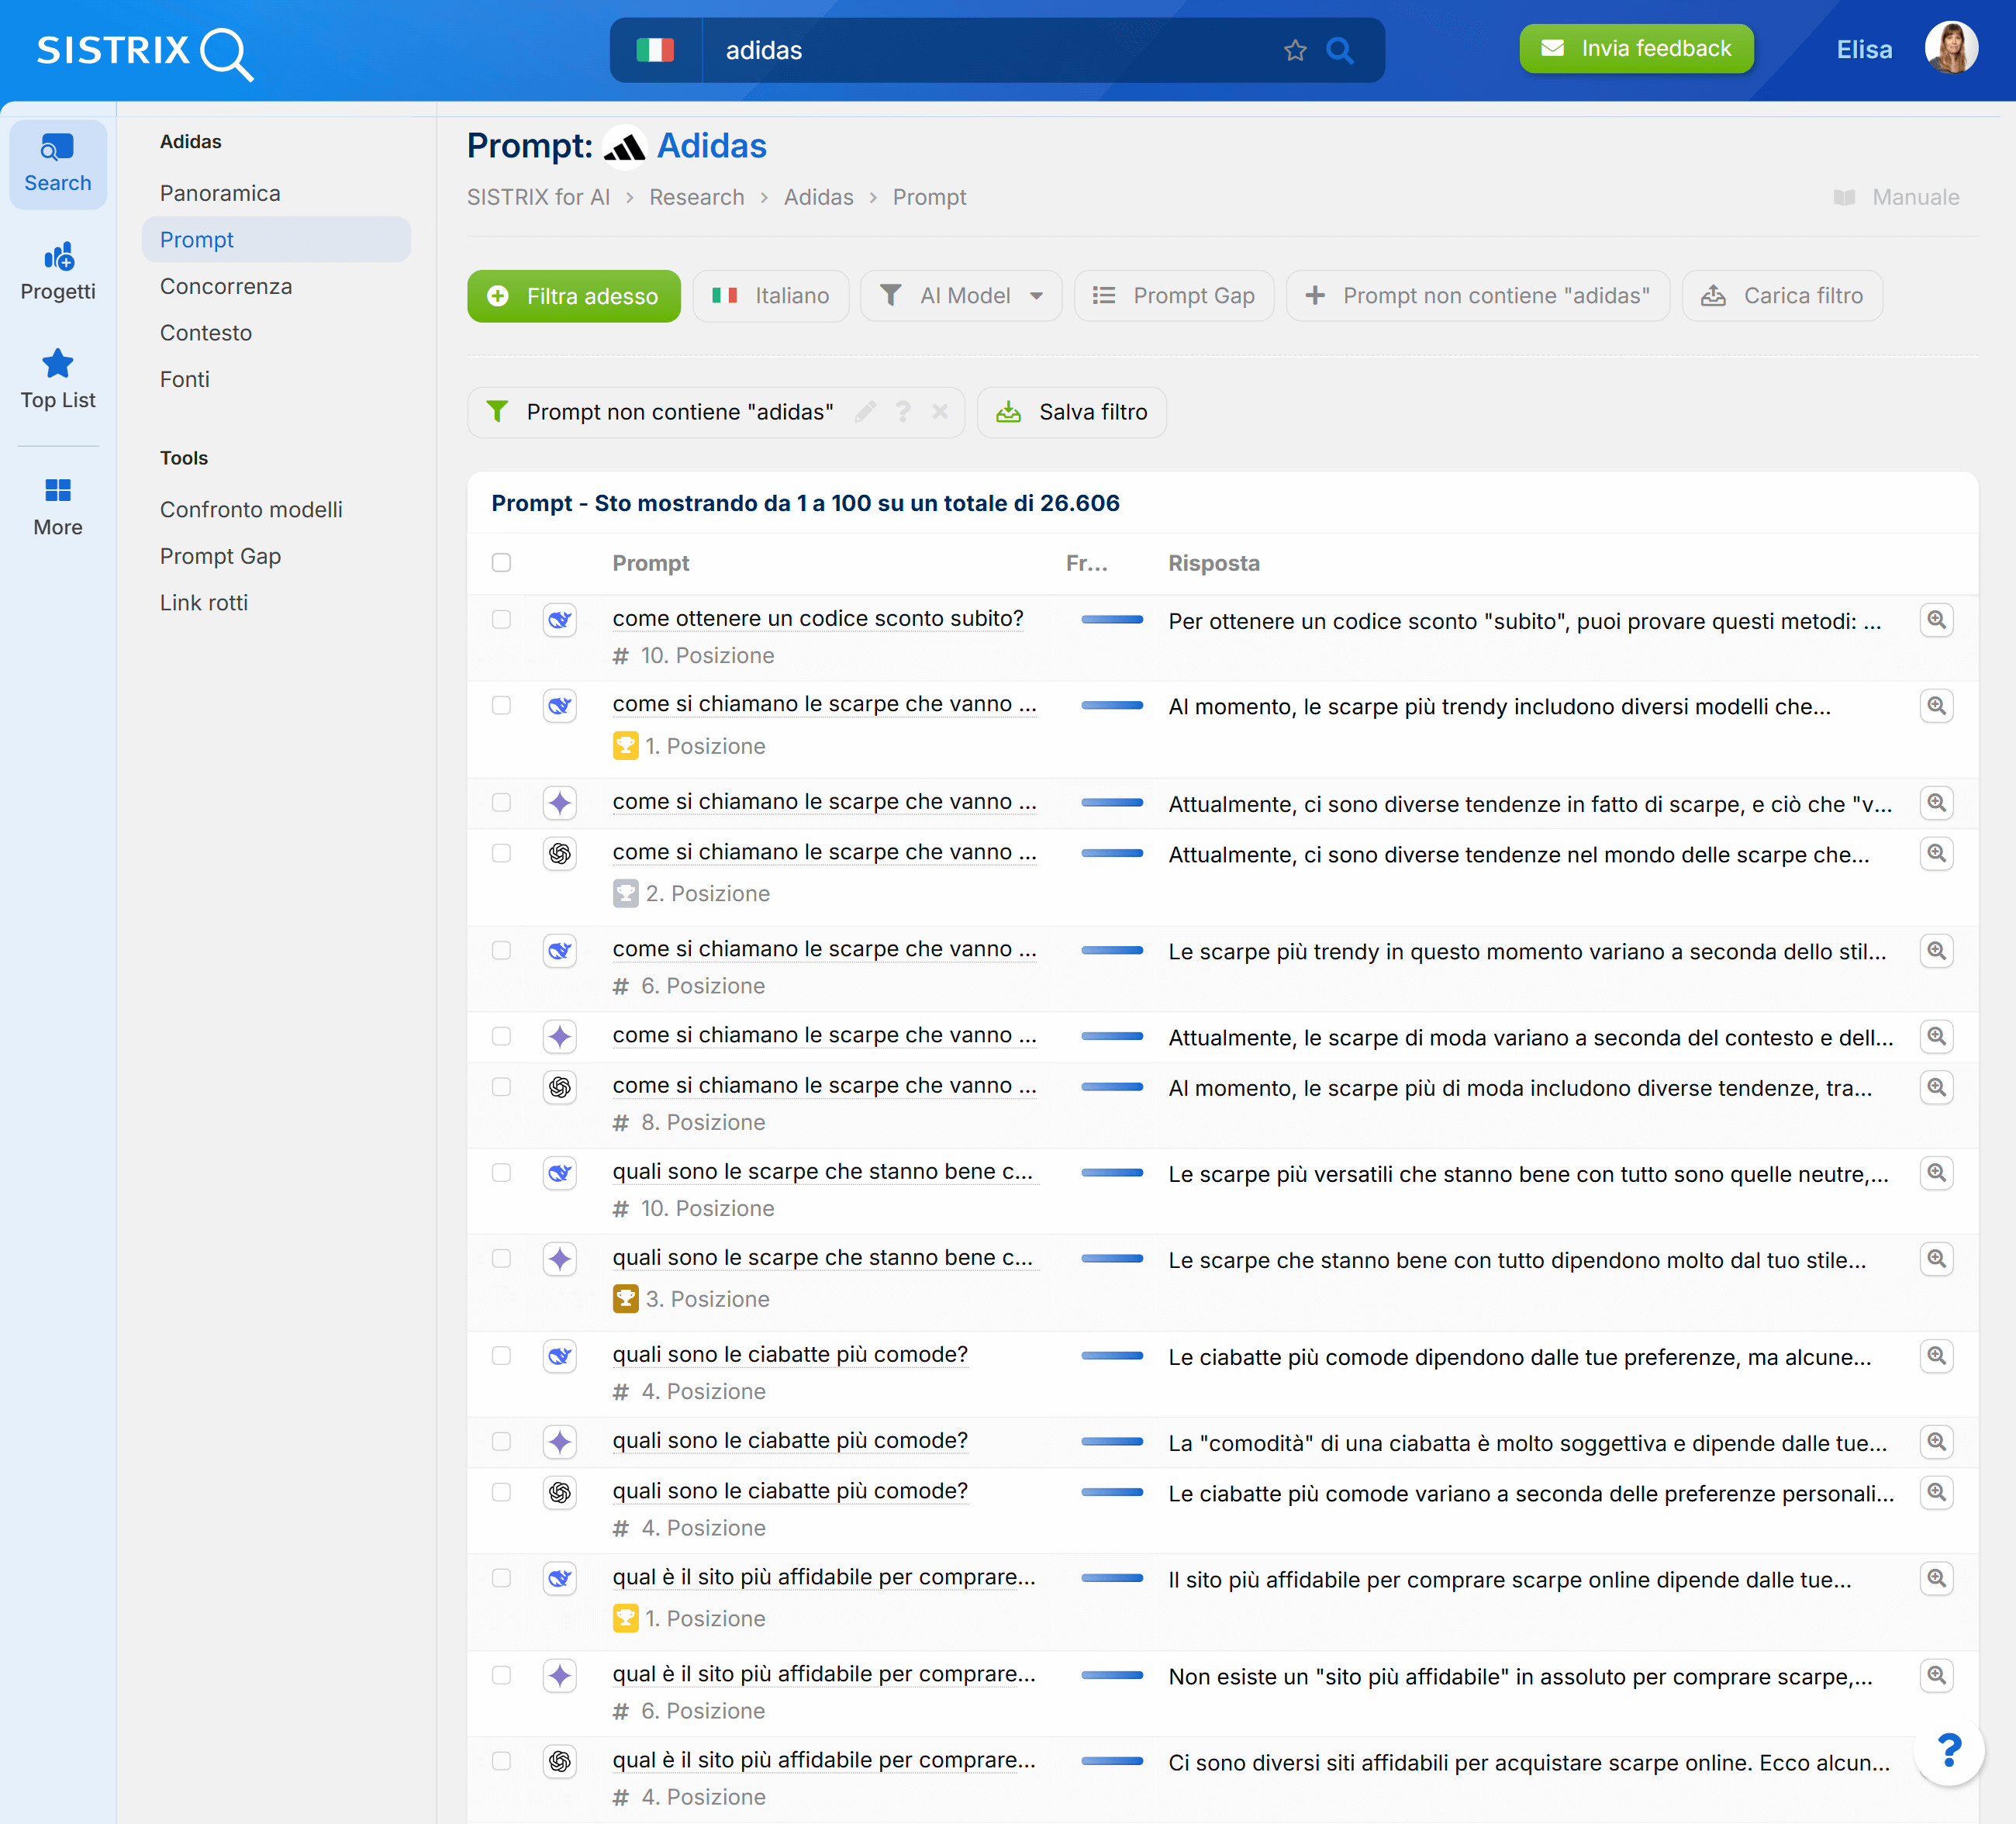
Task: Click the magnifier search icon in search bar
Action: click(1339, 50)
